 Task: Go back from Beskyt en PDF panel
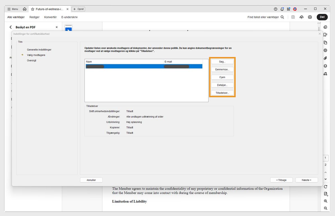[10, 27]
